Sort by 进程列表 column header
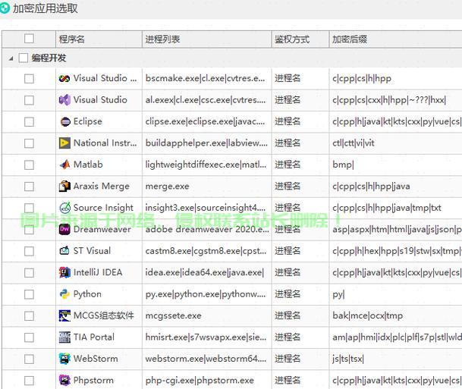 point(207,39)
